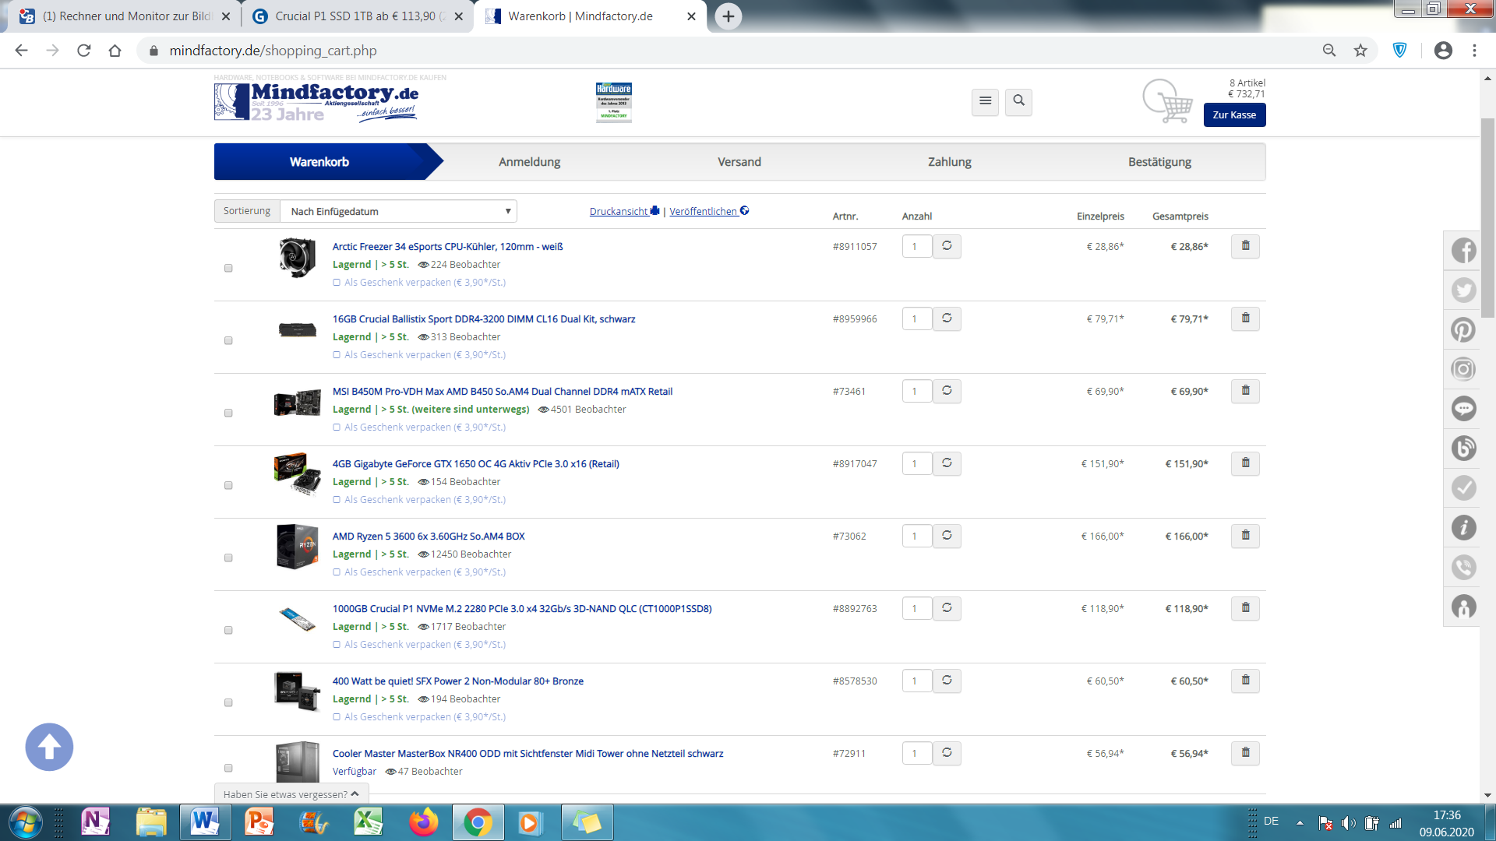Delete be quiet! power supply from cart
The height and width of the screenshot is (841, 1496).
tap(1245, 681)
